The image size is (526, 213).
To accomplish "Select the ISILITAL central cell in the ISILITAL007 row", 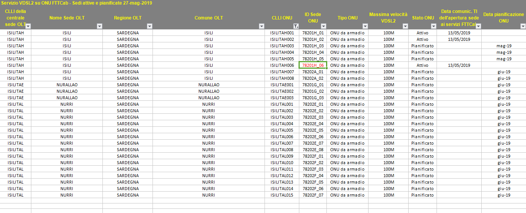I will point(15,143).
